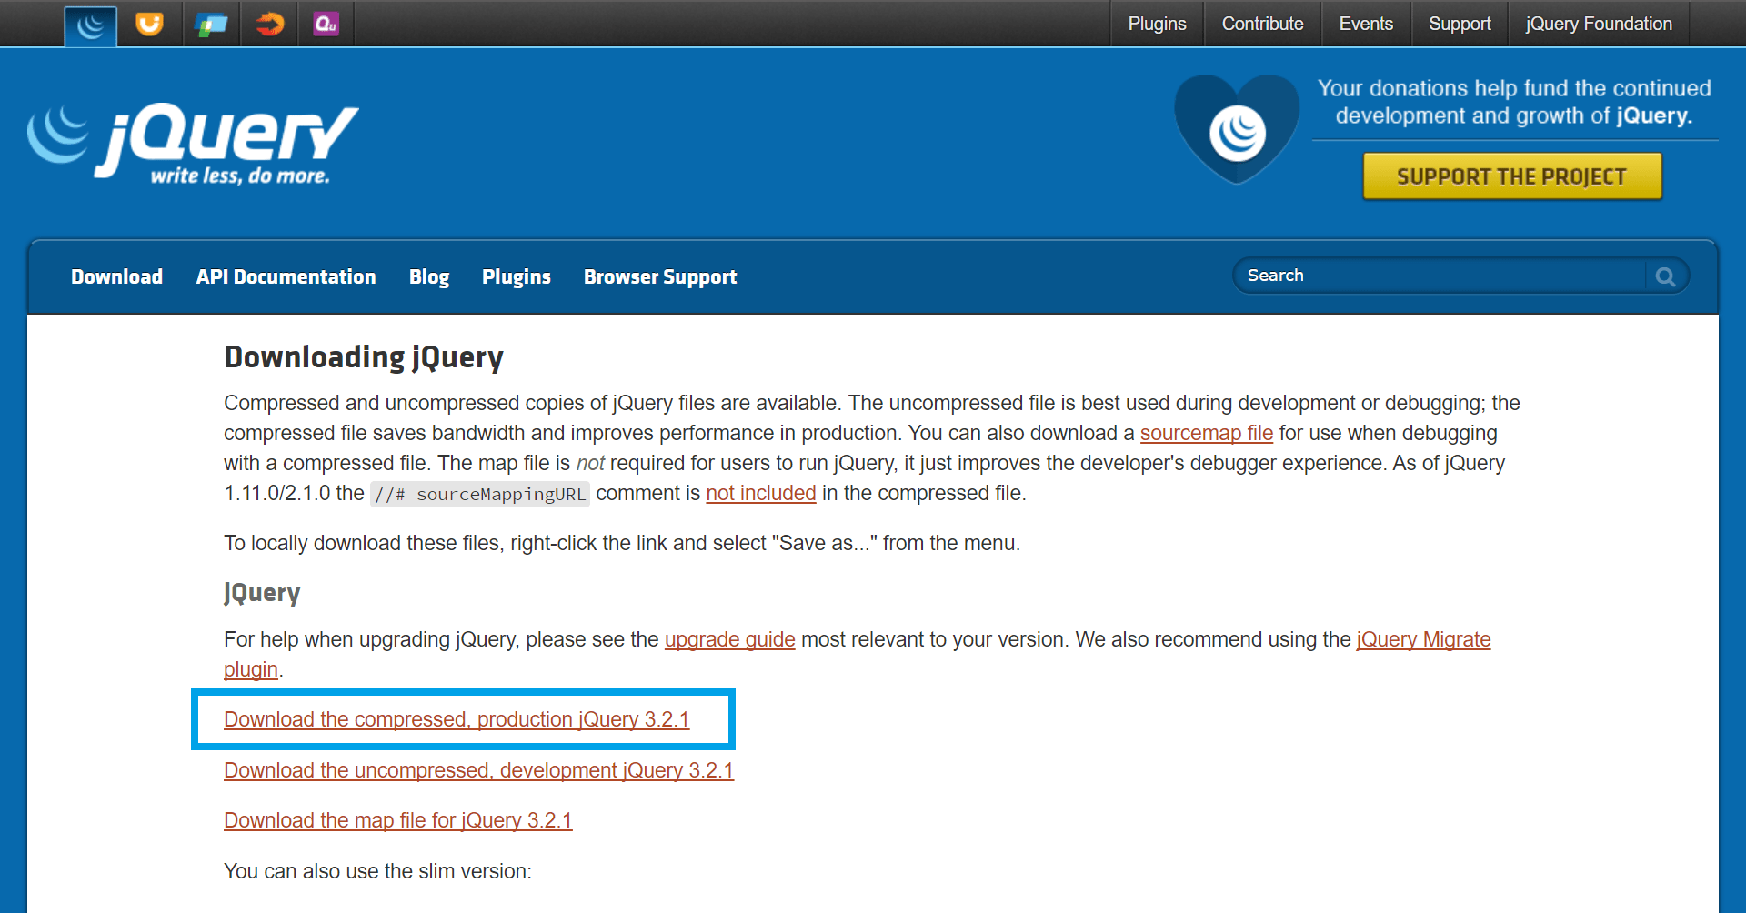The width and height of the screenshot is (1746, 913).
Task: Click the jQuery logo
Action: [x=193, y=145]
